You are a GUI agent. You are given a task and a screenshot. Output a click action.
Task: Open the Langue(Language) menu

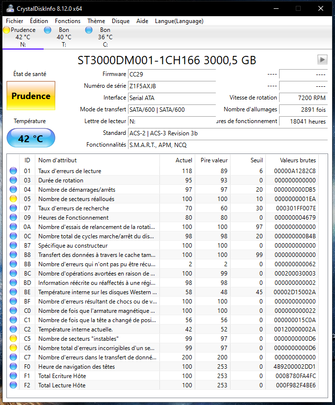pos(179,21)
